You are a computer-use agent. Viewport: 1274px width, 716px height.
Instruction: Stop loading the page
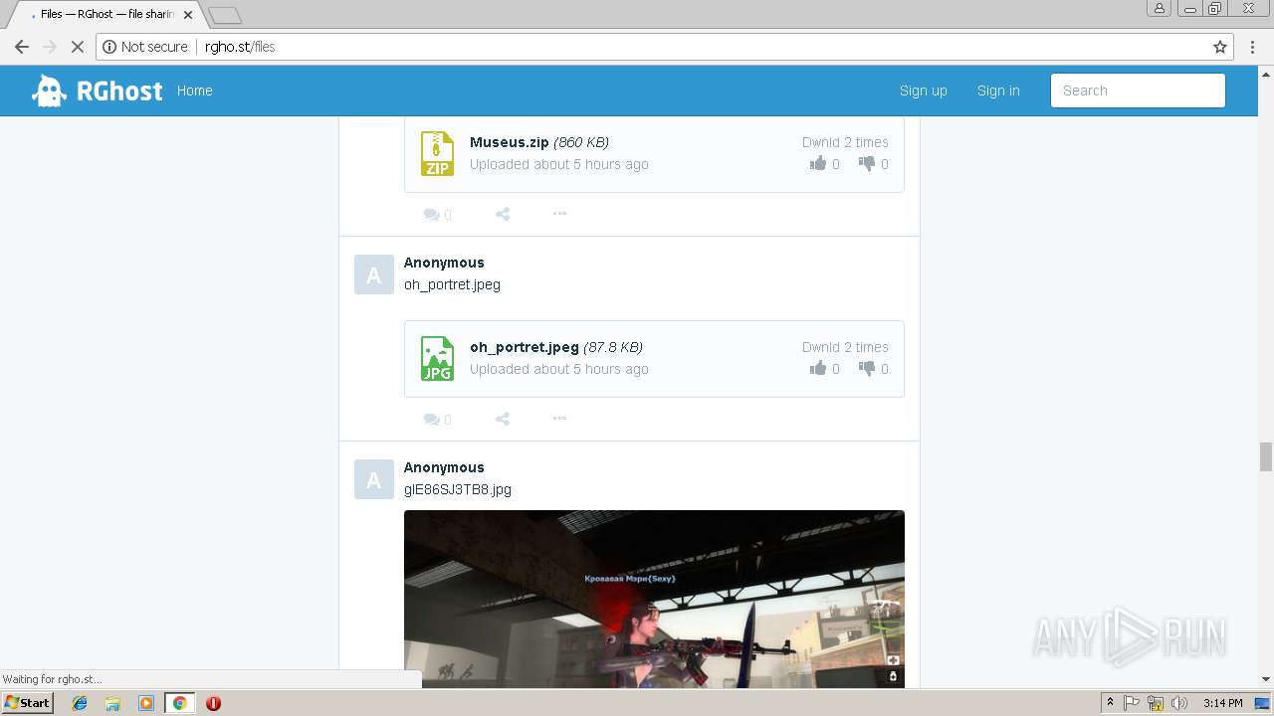(77, 47)
